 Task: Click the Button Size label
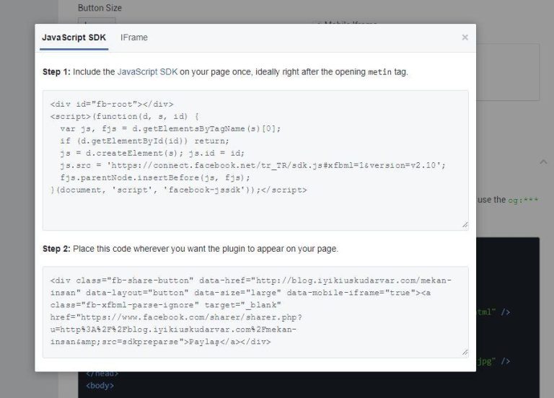coord(100,8)
